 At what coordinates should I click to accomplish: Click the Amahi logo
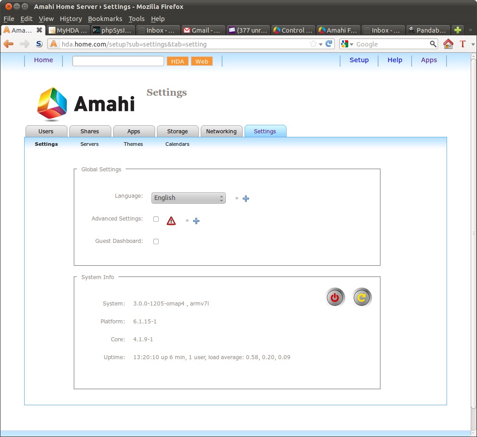pos(85,104)
